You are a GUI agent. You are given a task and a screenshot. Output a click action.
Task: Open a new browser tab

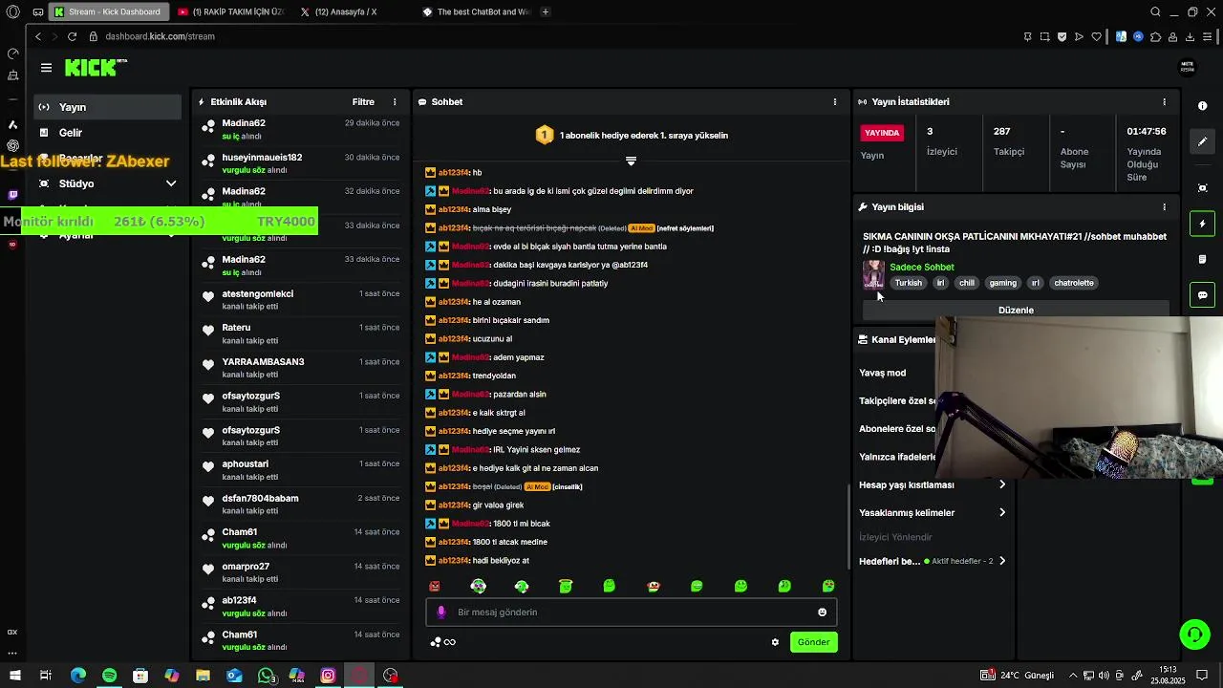click(545, 12)
